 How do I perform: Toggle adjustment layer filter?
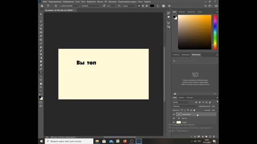tap(200, 102)
